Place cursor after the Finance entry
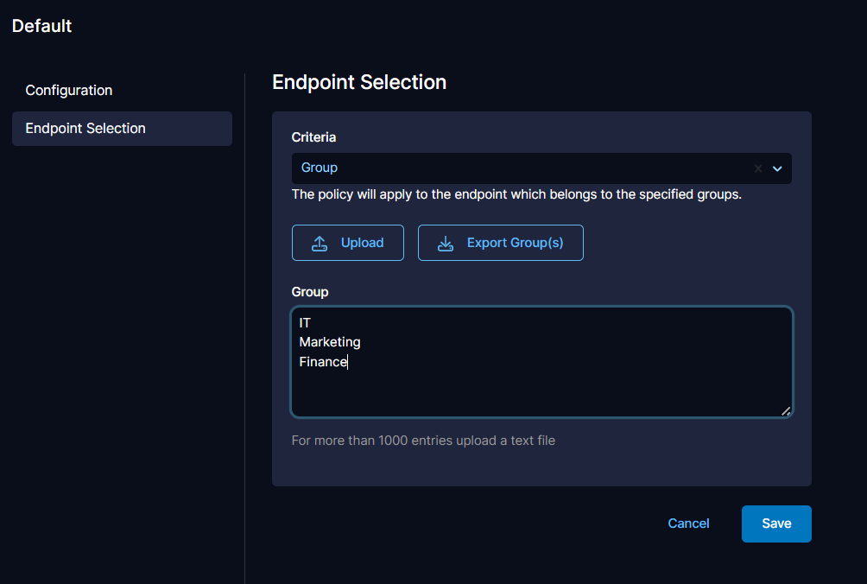 (x=348, y=361)
